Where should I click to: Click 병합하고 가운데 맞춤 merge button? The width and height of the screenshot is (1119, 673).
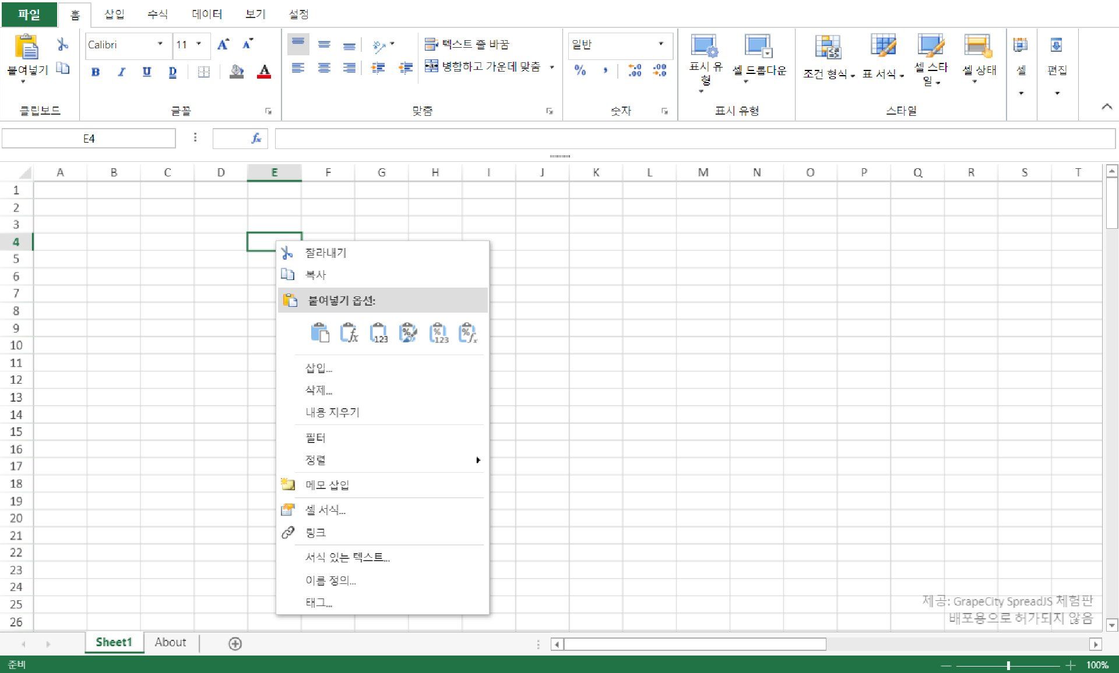(488, 66)
